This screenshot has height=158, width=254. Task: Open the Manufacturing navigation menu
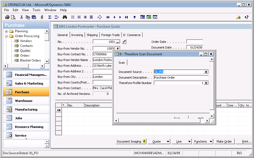coord(26,109)
